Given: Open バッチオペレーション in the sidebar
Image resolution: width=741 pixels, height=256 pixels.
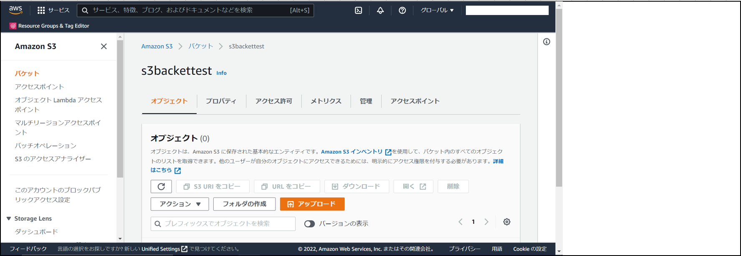Looking at the screenshot, I should [x=46, y=146].
